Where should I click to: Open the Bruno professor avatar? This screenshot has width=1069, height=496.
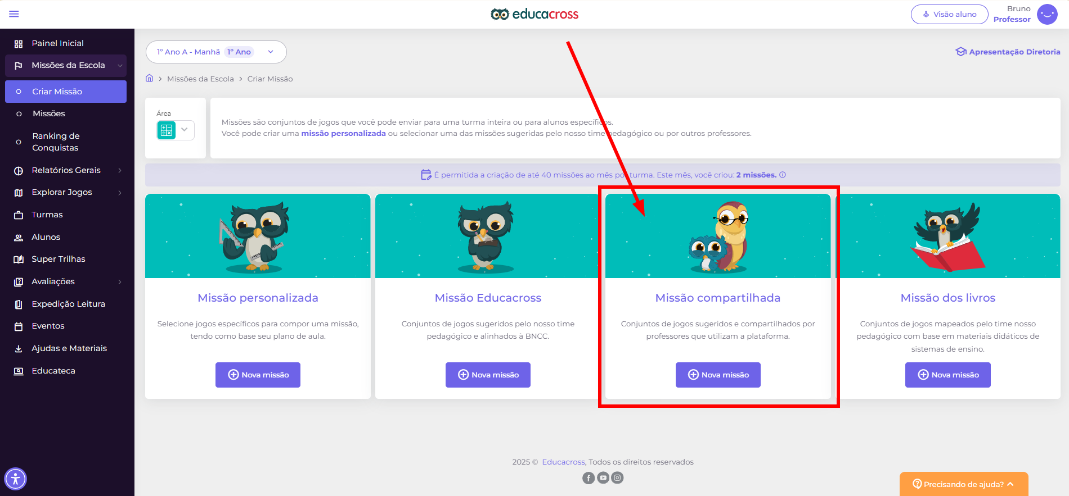pos(1047,14)
